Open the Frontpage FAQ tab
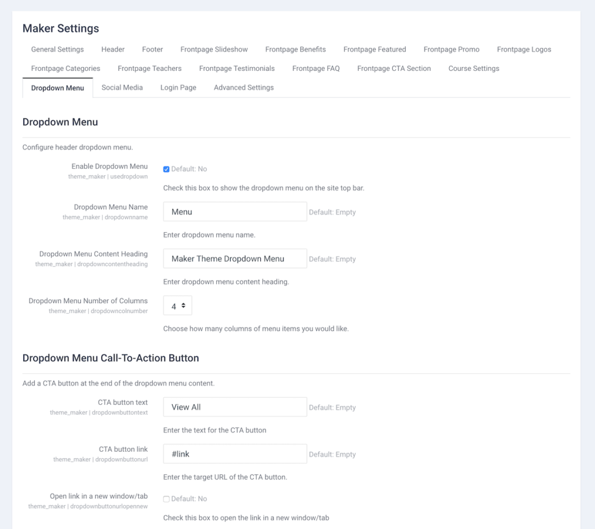This screenshot has height=529, width=595. tap(316, 68)
